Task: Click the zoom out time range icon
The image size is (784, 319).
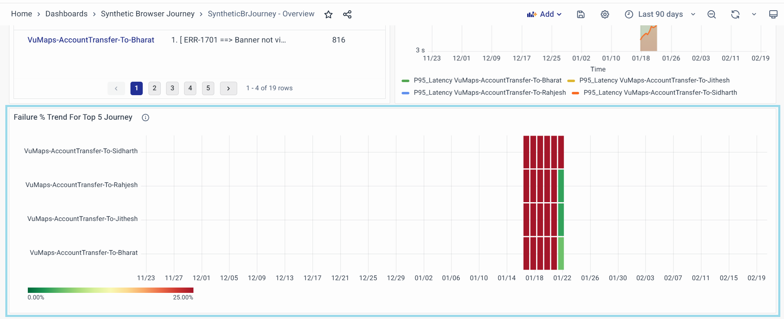Action: point(711,15)
